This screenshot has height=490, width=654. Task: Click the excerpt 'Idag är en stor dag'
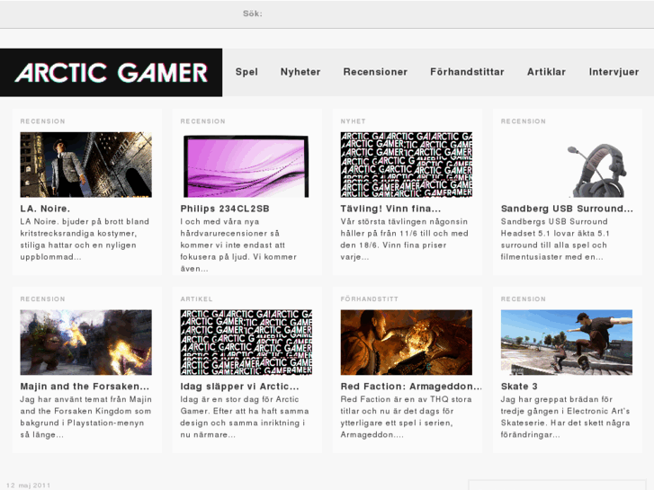click(245, 417)
